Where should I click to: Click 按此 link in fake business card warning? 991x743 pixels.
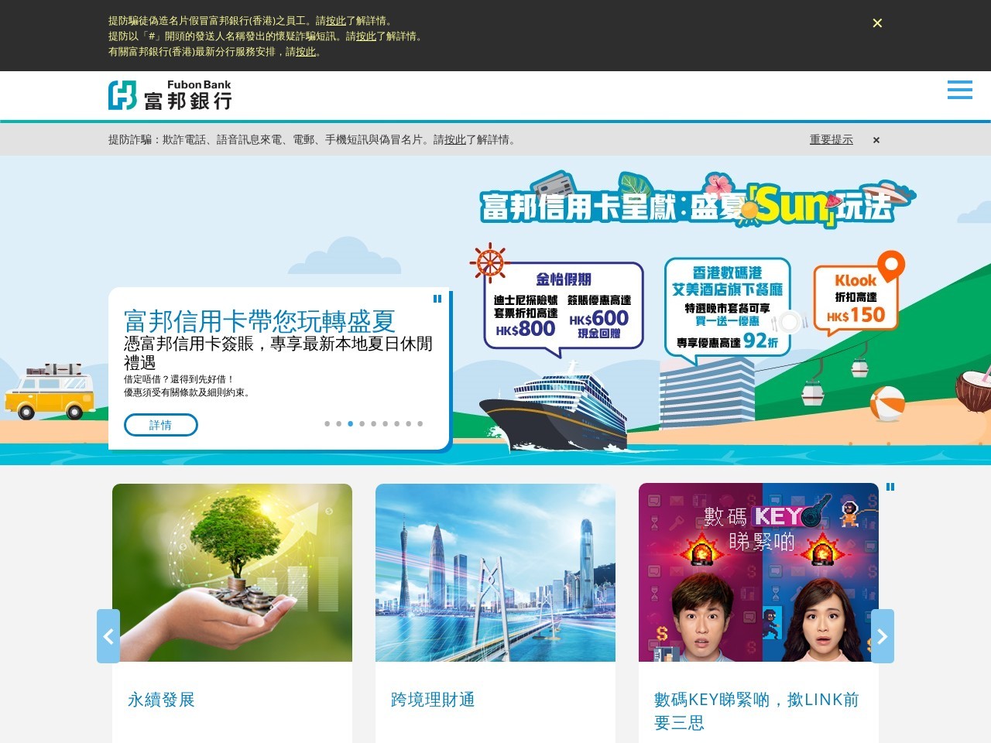pyautogui.click(x=336, y=21)
